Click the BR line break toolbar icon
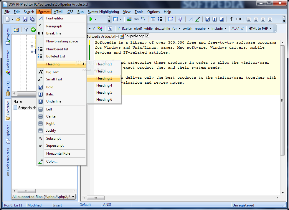This screenshot has height=210, width=289. pos(239,19)
